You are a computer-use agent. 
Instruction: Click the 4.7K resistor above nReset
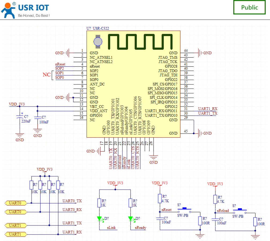click(160, 198)
